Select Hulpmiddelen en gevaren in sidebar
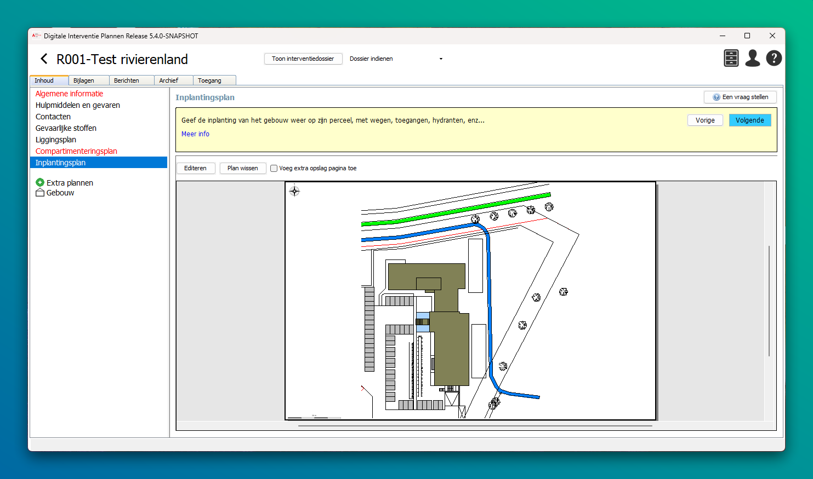813x479 pixels. [x=99, y=105]
